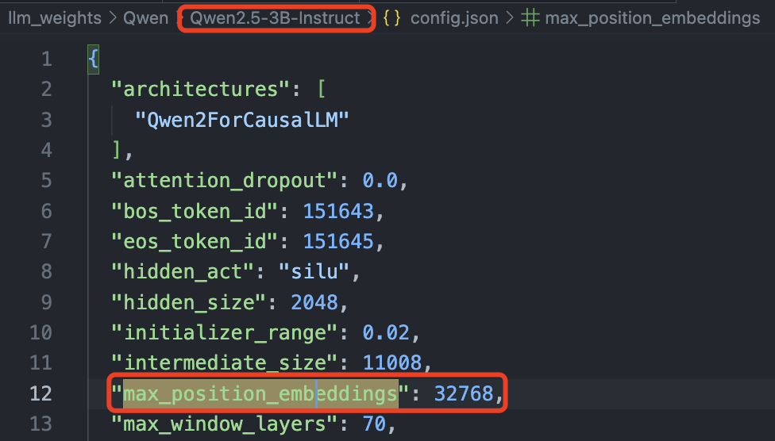Click the closing bracket on line 4
This screenshot has height=441, width=775.
tap(118, 150)
